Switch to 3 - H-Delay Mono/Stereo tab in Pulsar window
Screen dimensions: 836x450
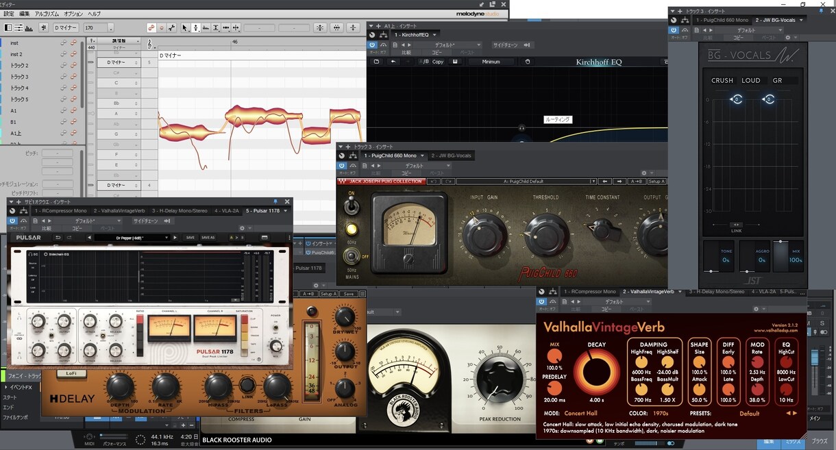coord(180,211)
